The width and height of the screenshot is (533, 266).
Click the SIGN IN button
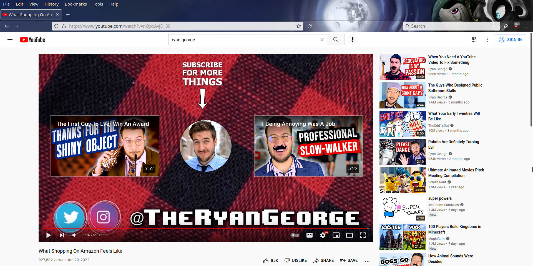510,40
